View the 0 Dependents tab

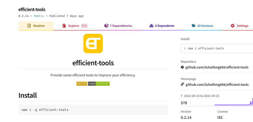162,26
